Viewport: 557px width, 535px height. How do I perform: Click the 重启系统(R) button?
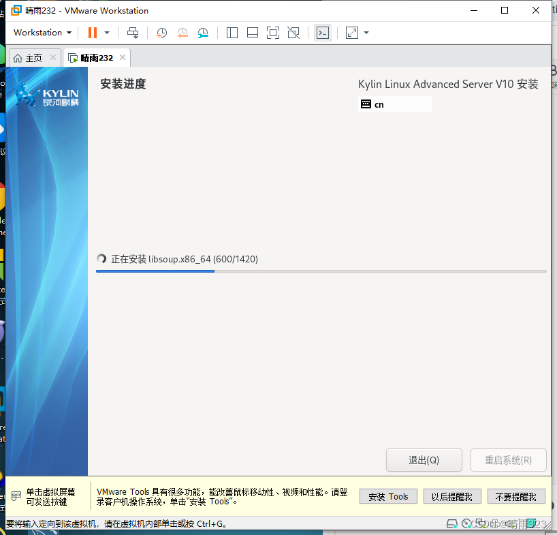click(508, 460)
